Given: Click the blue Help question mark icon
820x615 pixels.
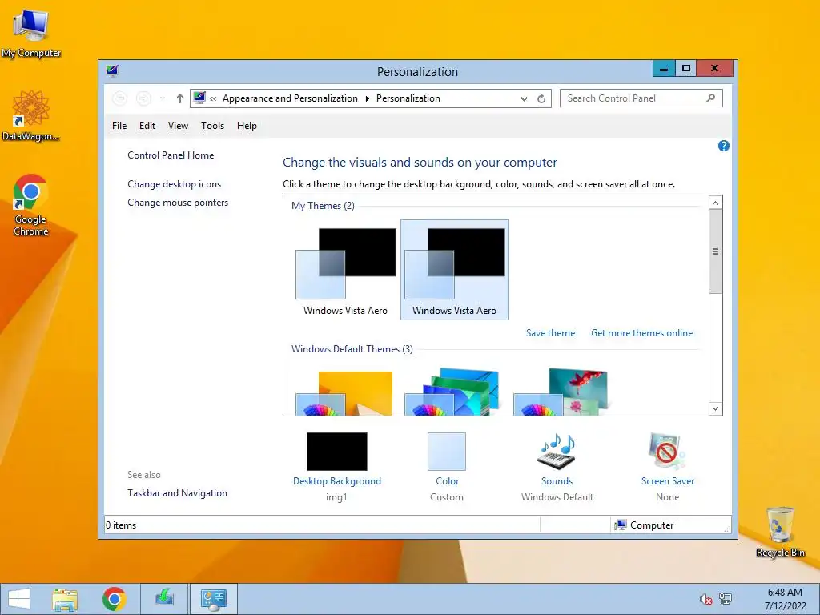Looking at the screenshot, I should [724, 146].
